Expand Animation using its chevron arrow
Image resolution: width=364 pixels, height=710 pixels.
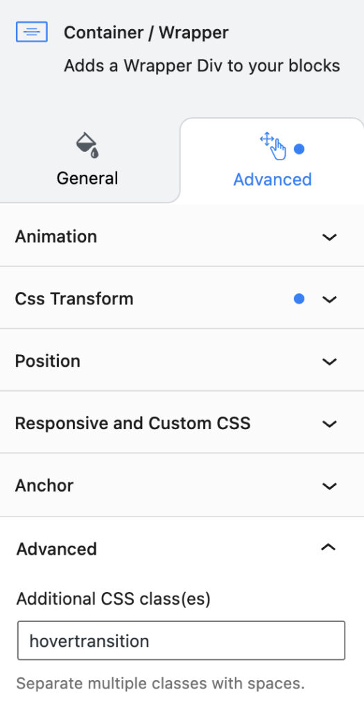pyautogui.click(x=329, y=237)
